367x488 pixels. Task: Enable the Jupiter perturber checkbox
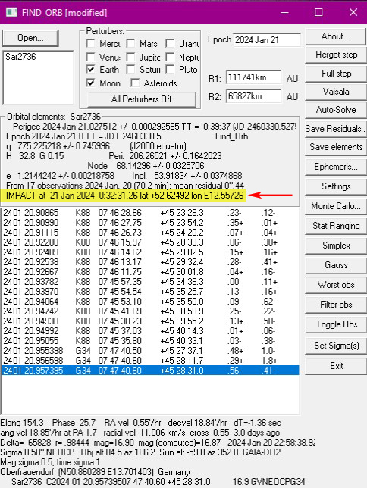click(131, 58)
